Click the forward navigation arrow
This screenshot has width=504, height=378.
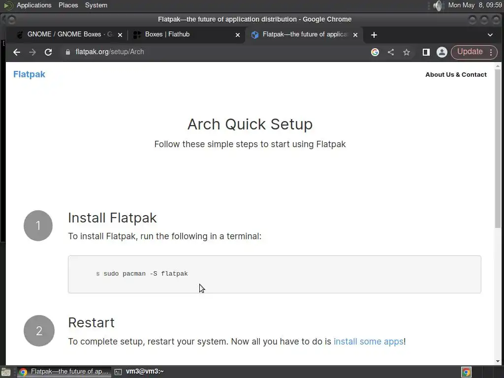32,52
